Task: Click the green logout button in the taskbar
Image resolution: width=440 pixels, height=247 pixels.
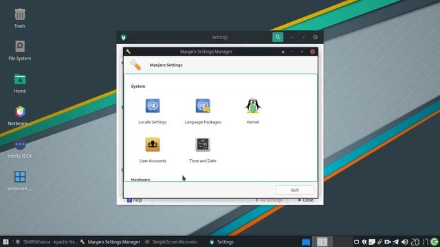Action: pyautogui.click(x=434, y=242)
